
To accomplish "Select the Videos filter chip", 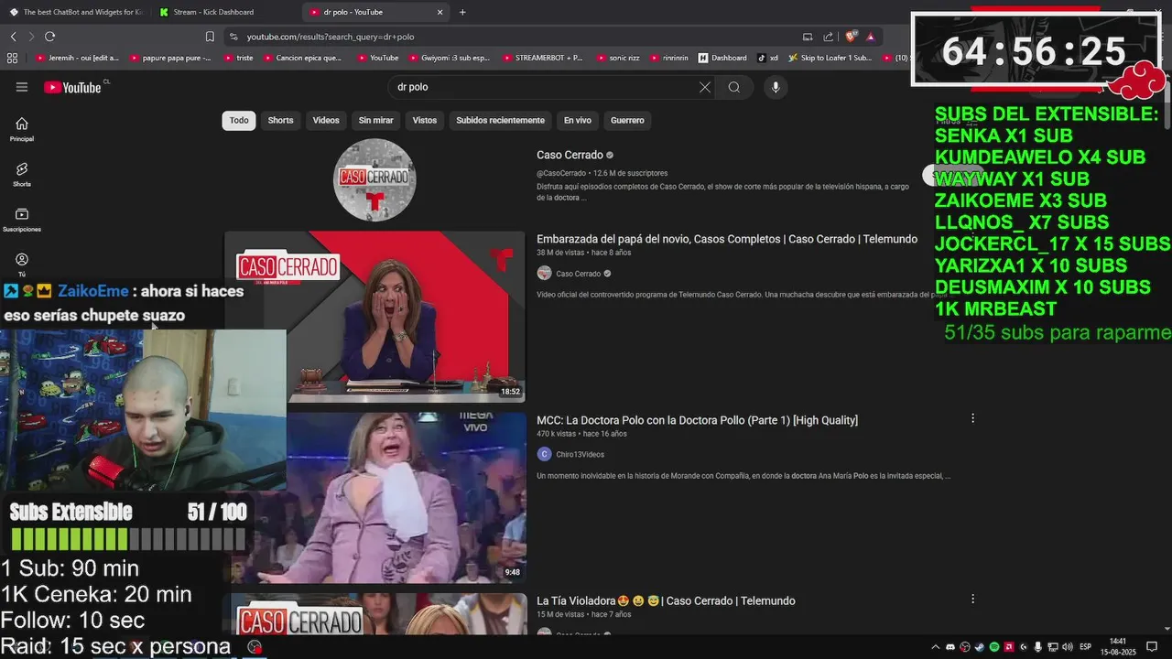I will click(x=326, y=120).
